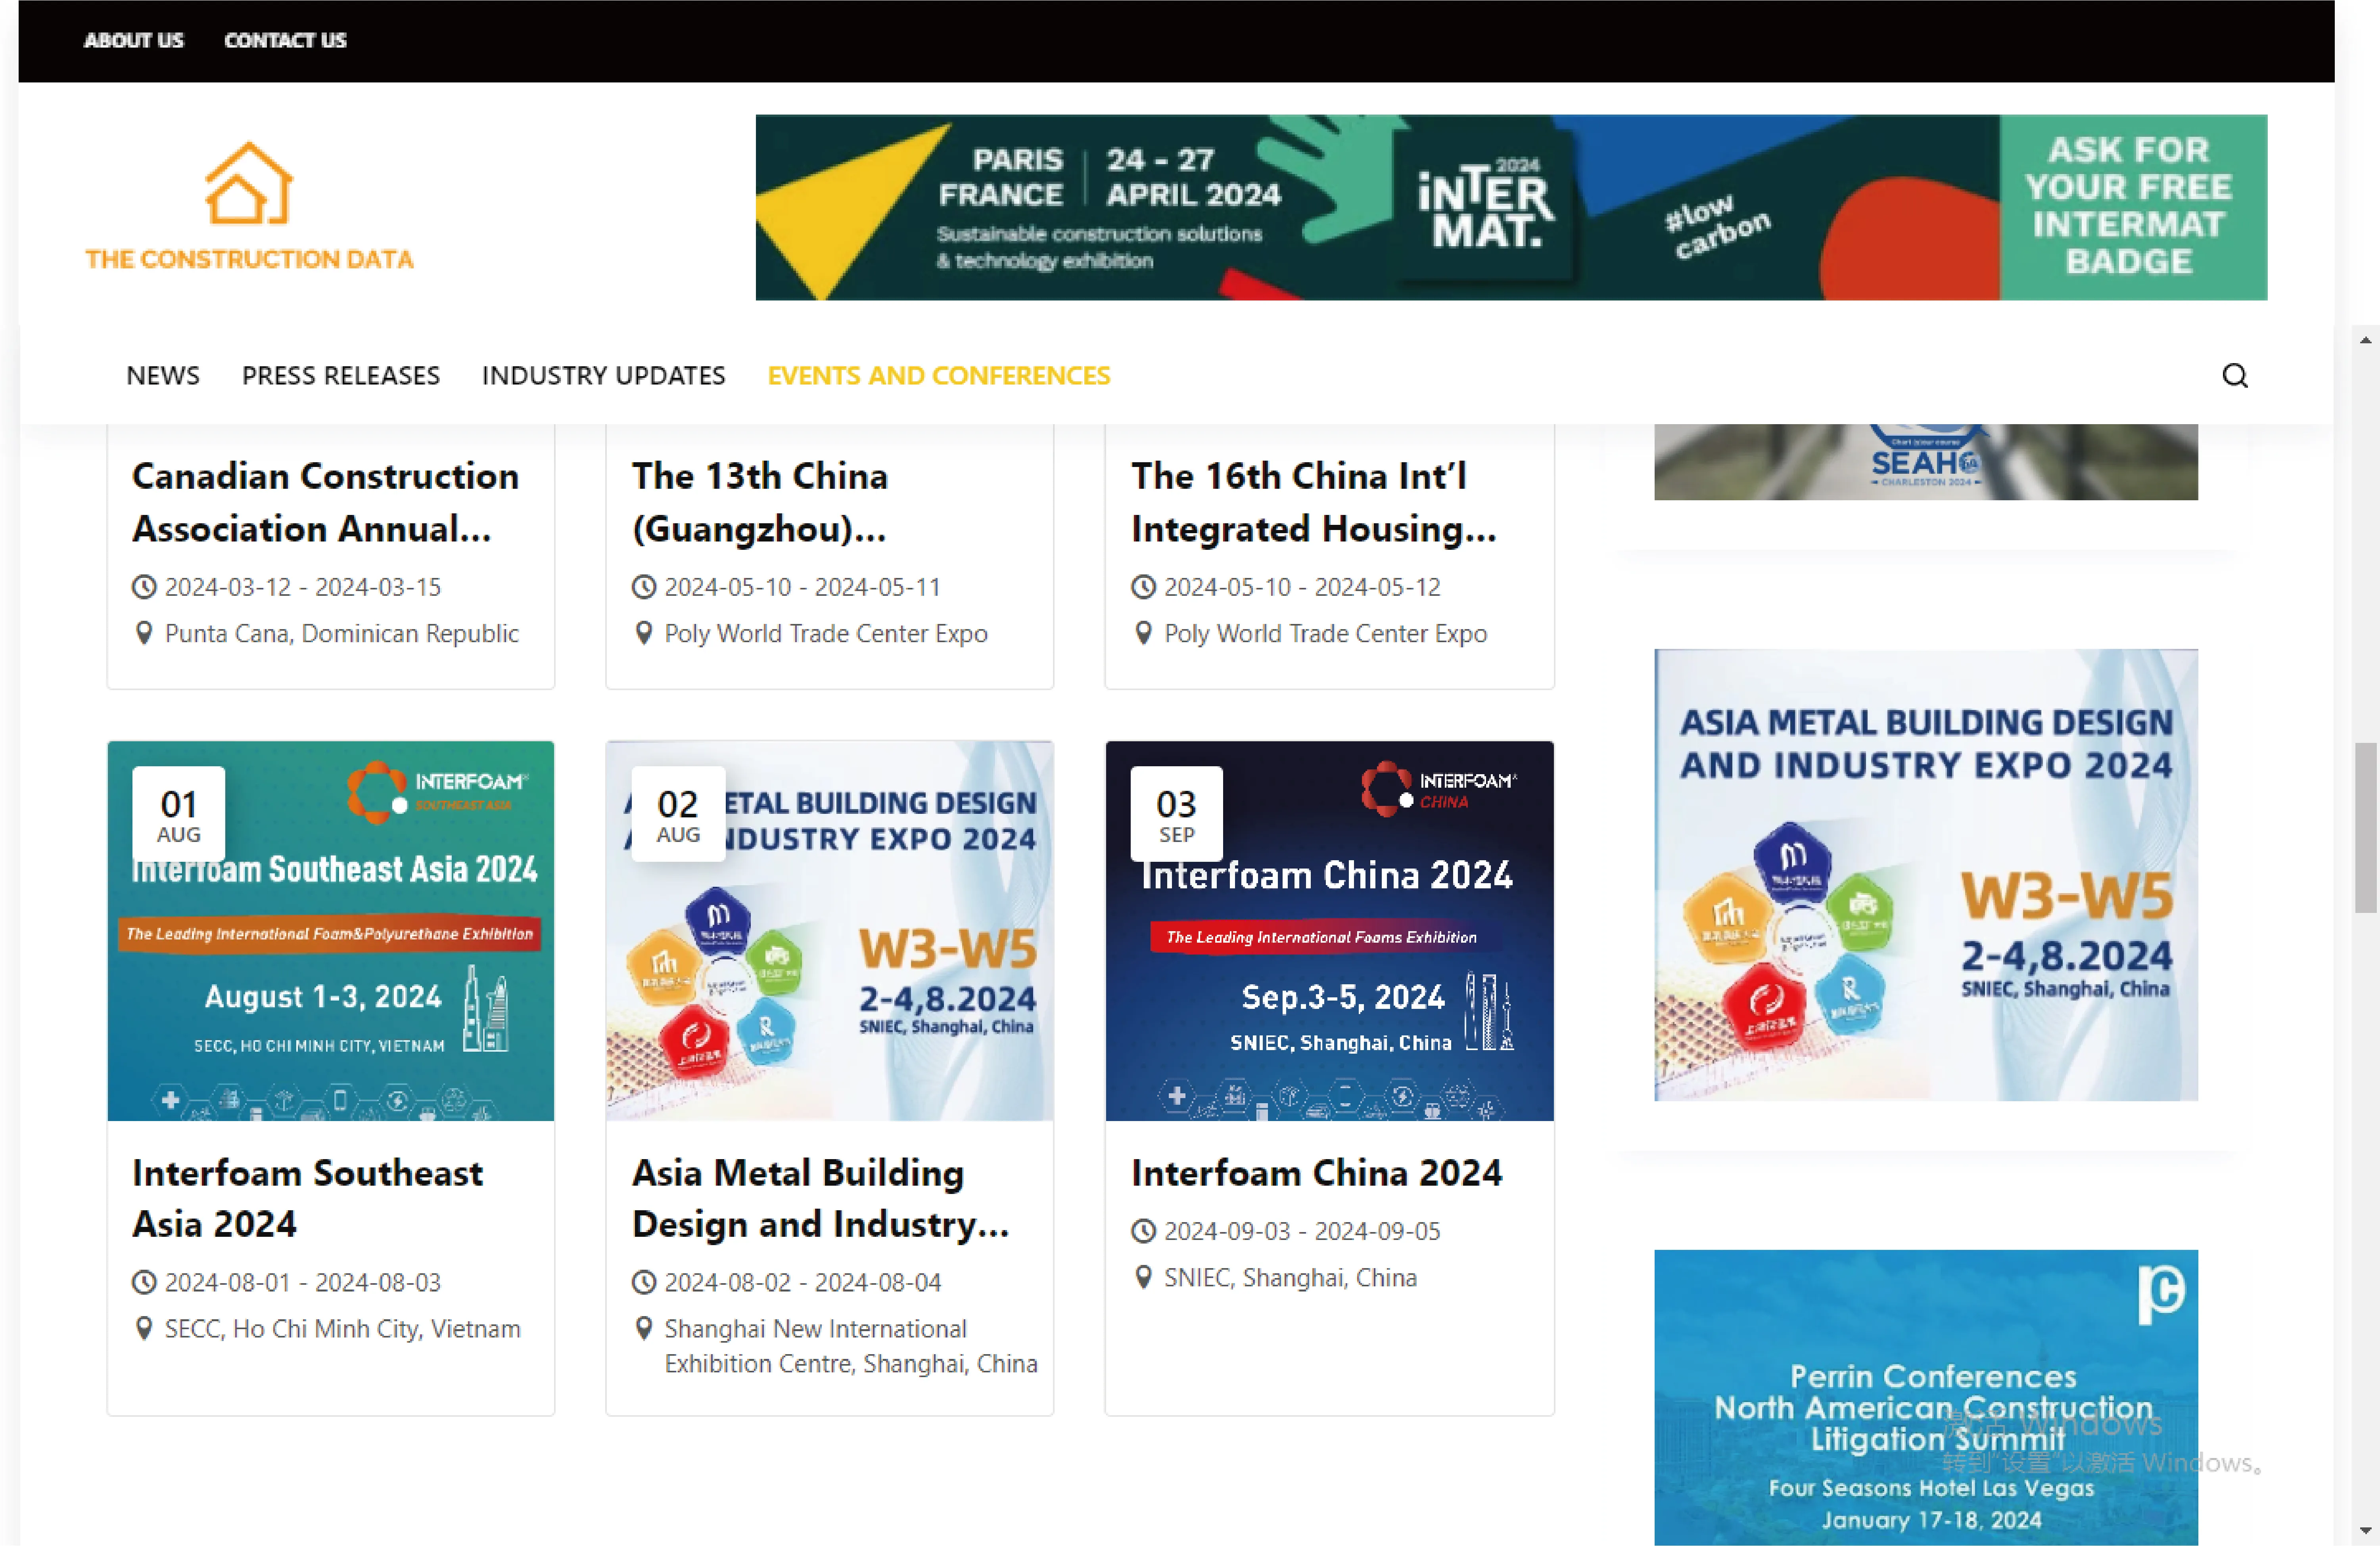Viewport: 2380px width, 1546px height.
Task: Click The Construction Data house logo
Action: tap(249, 206)
